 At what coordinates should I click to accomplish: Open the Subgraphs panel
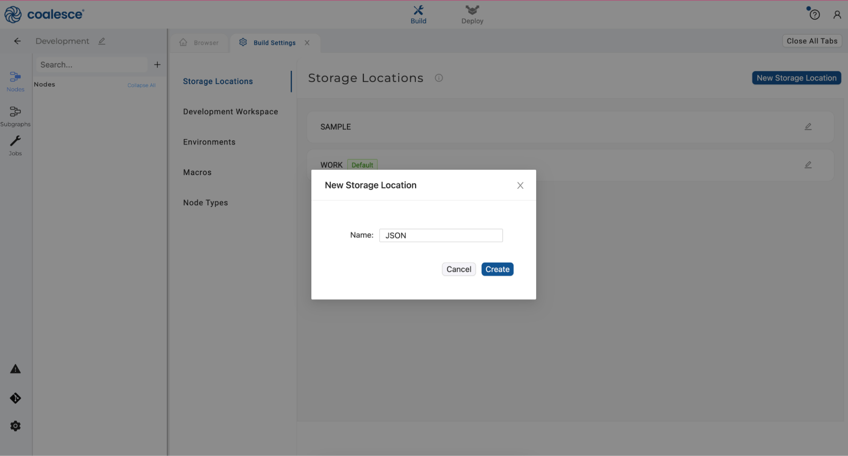[x=15, y=115]
